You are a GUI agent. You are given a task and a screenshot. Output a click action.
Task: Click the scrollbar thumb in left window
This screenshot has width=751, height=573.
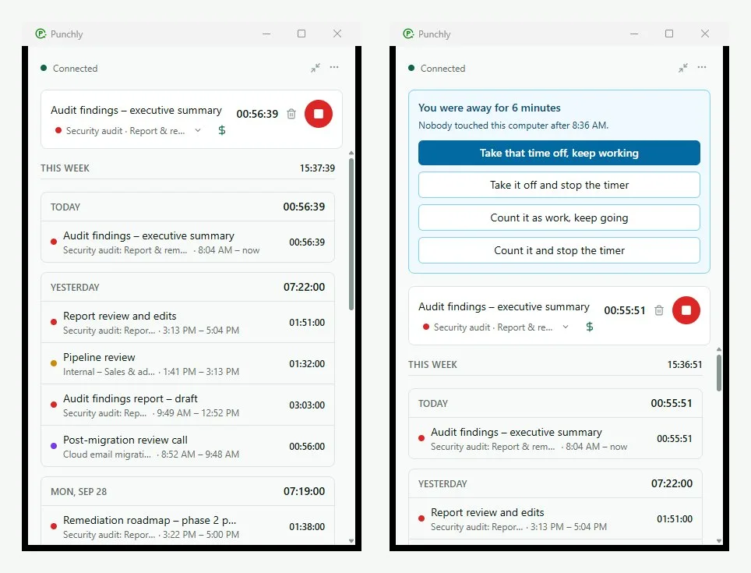click(351, 235)
